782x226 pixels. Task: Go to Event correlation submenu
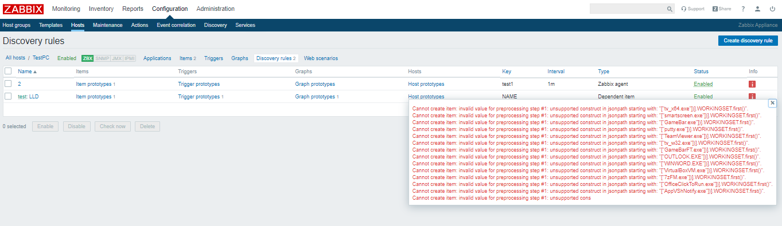click(176, 25)
